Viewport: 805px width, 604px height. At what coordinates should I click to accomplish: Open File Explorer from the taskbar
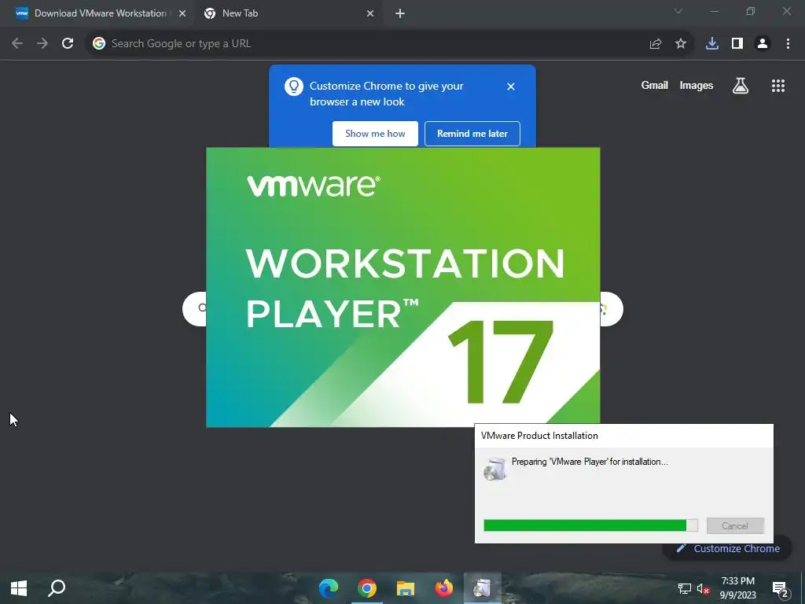pos(406,588)
